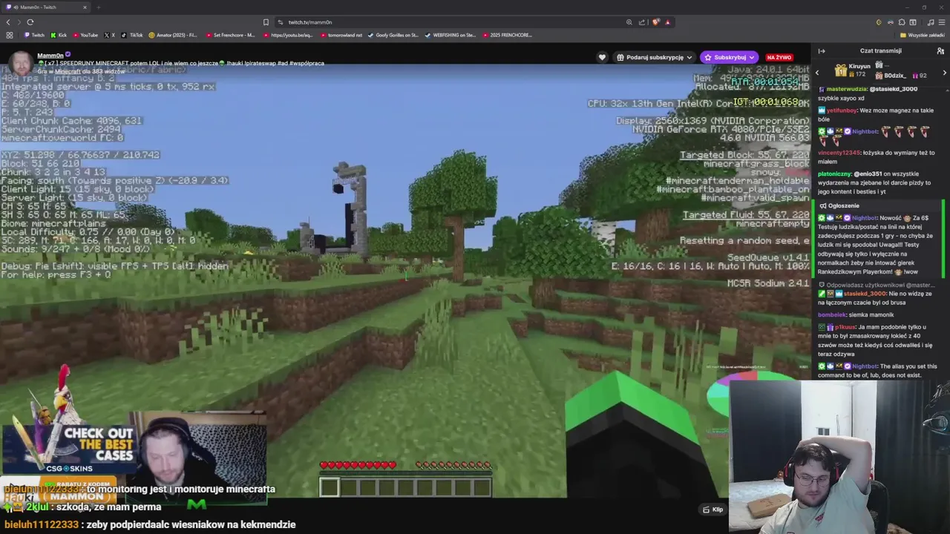950x534 pixels.
Task: Open the Wszystkie zakładki folder
Action: point(922,35)
